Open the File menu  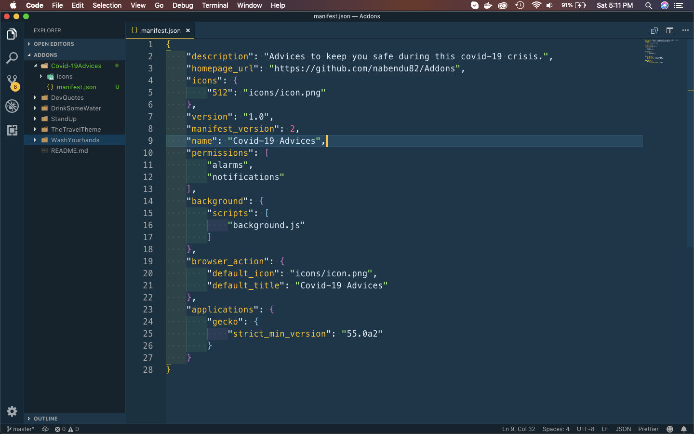pos(57,5)
